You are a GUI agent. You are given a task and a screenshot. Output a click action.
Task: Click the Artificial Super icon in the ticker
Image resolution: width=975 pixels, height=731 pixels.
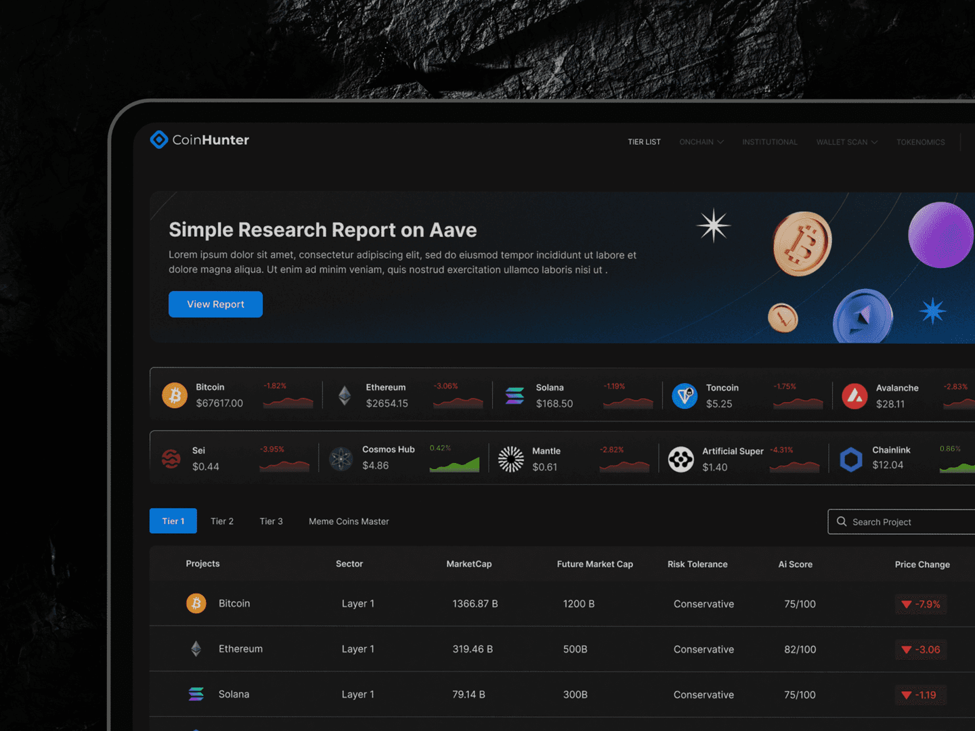pyautogui.click(x=681, y=458)
